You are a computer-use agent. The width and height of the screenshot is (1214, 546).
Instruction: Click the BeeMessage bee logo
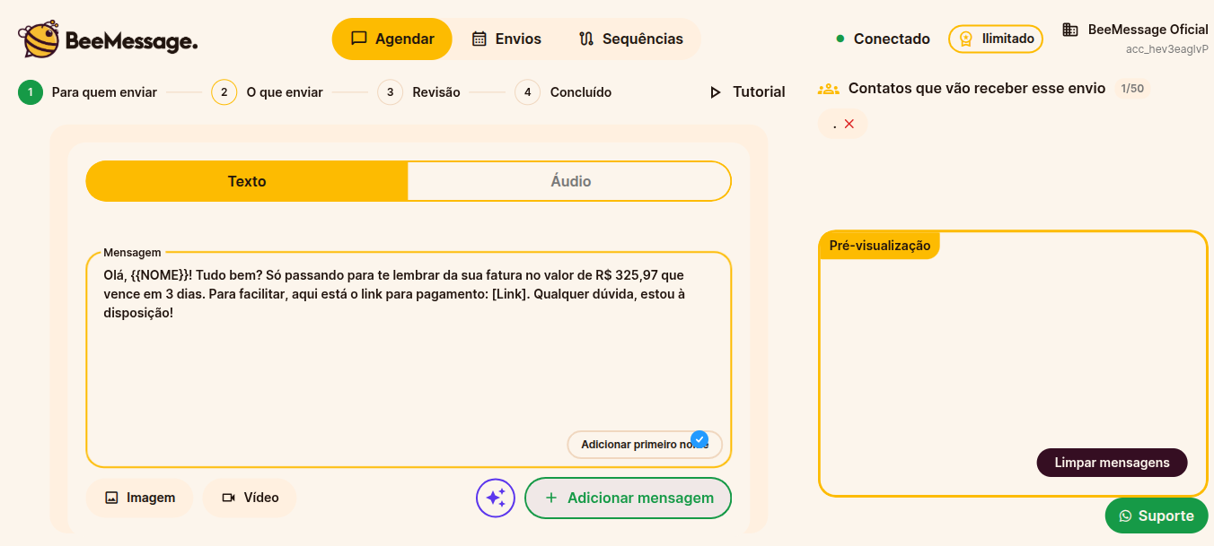39,39
